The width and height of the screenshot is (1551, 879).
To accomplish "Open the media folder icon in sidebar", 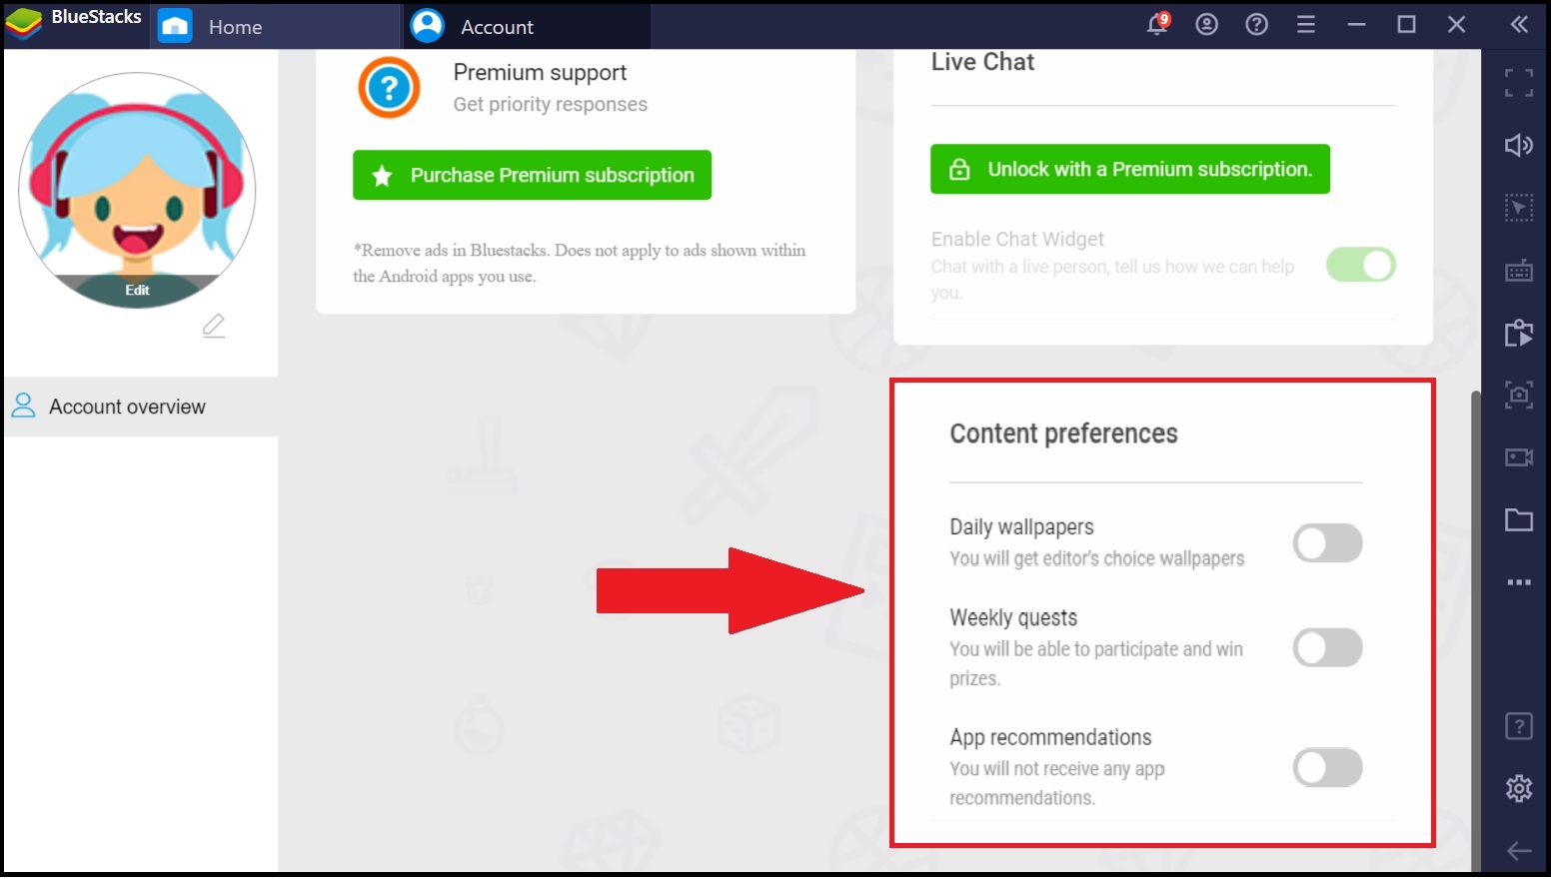I will click(1519, 519).
